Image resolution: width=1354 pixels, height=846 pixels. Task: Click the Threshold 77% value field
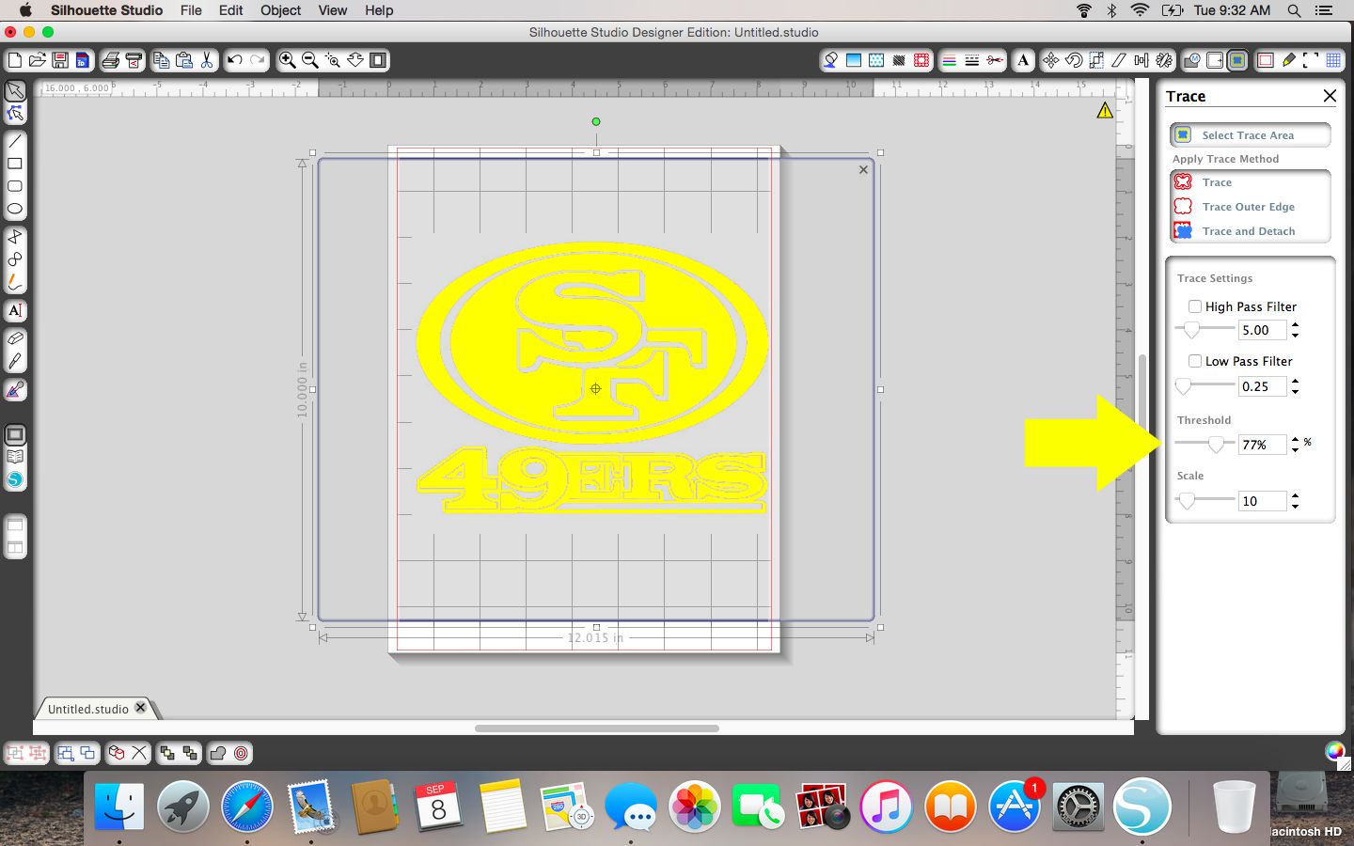point(1262,445)
